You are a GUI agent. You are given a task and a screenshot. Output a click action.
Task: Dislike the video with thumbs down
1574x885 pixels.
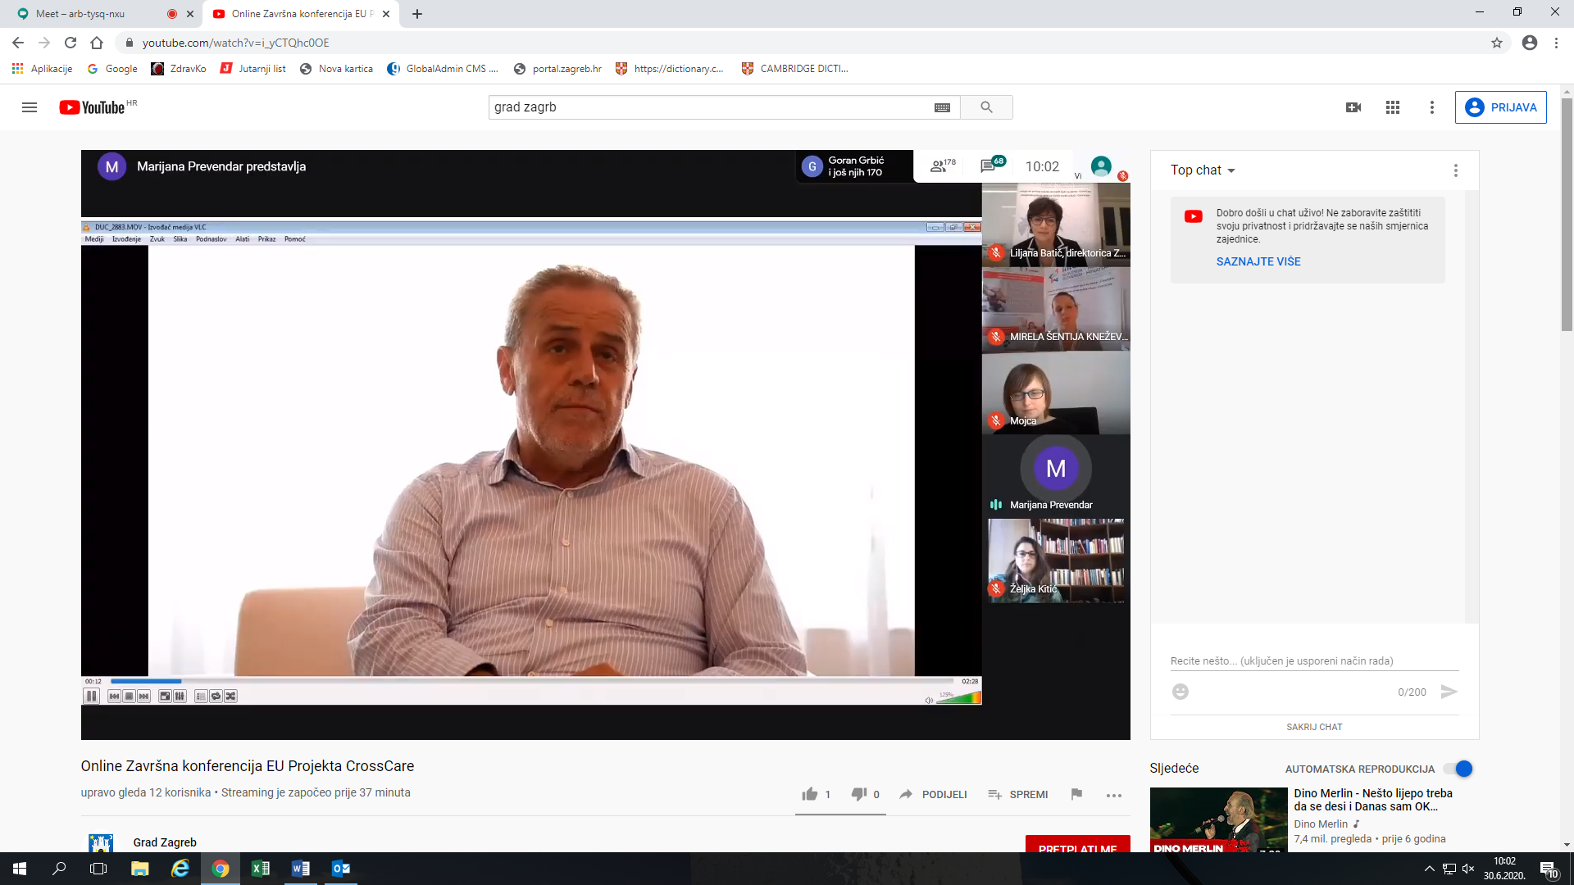click(858, 794)
